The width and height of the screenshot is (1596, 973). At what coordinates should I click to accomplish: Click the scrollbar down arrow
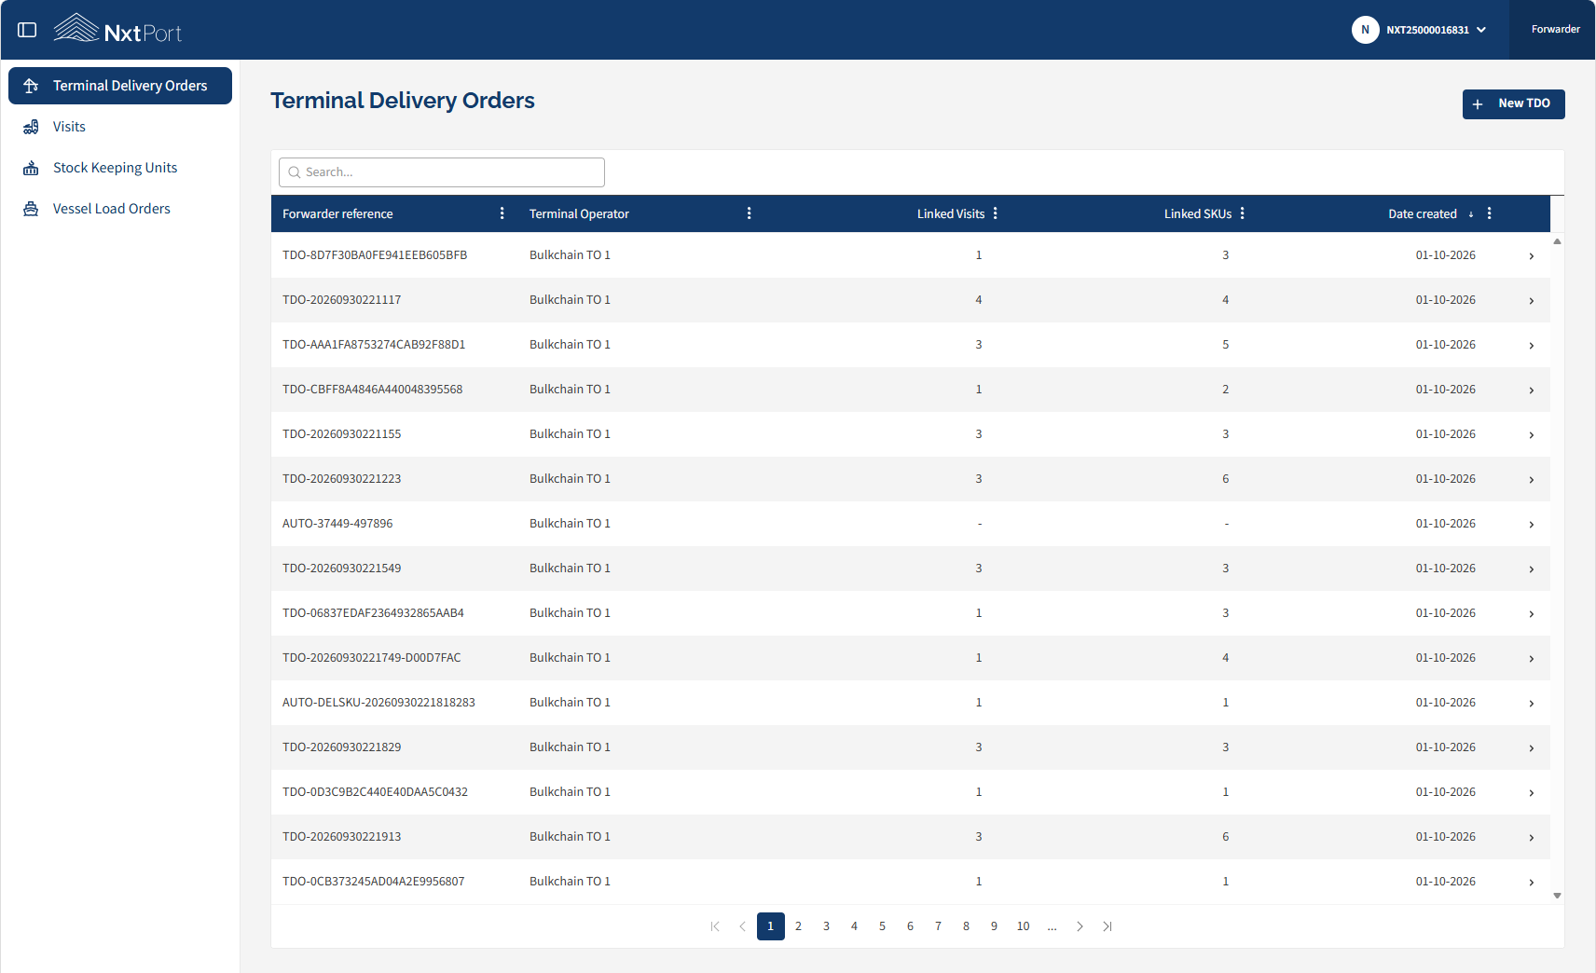[x=1557, y=896]
